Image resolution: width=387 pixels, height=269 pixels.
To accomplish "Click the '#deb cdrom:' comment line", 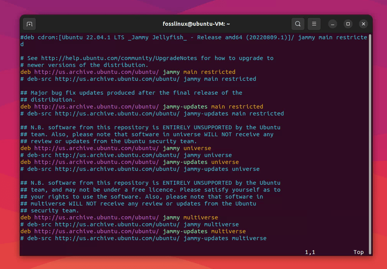I will click(x=194, y=41).
